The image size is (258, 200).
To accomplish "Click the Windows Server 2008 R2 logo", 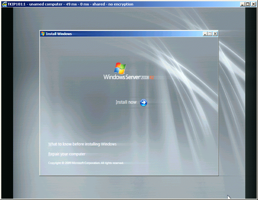I will tap(128, 71).
